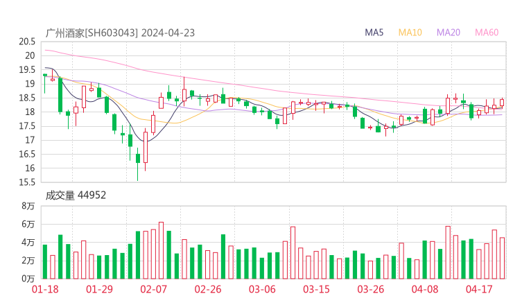
Task: Click the 8万 volume axis label
Action: (x=28, y=206)
